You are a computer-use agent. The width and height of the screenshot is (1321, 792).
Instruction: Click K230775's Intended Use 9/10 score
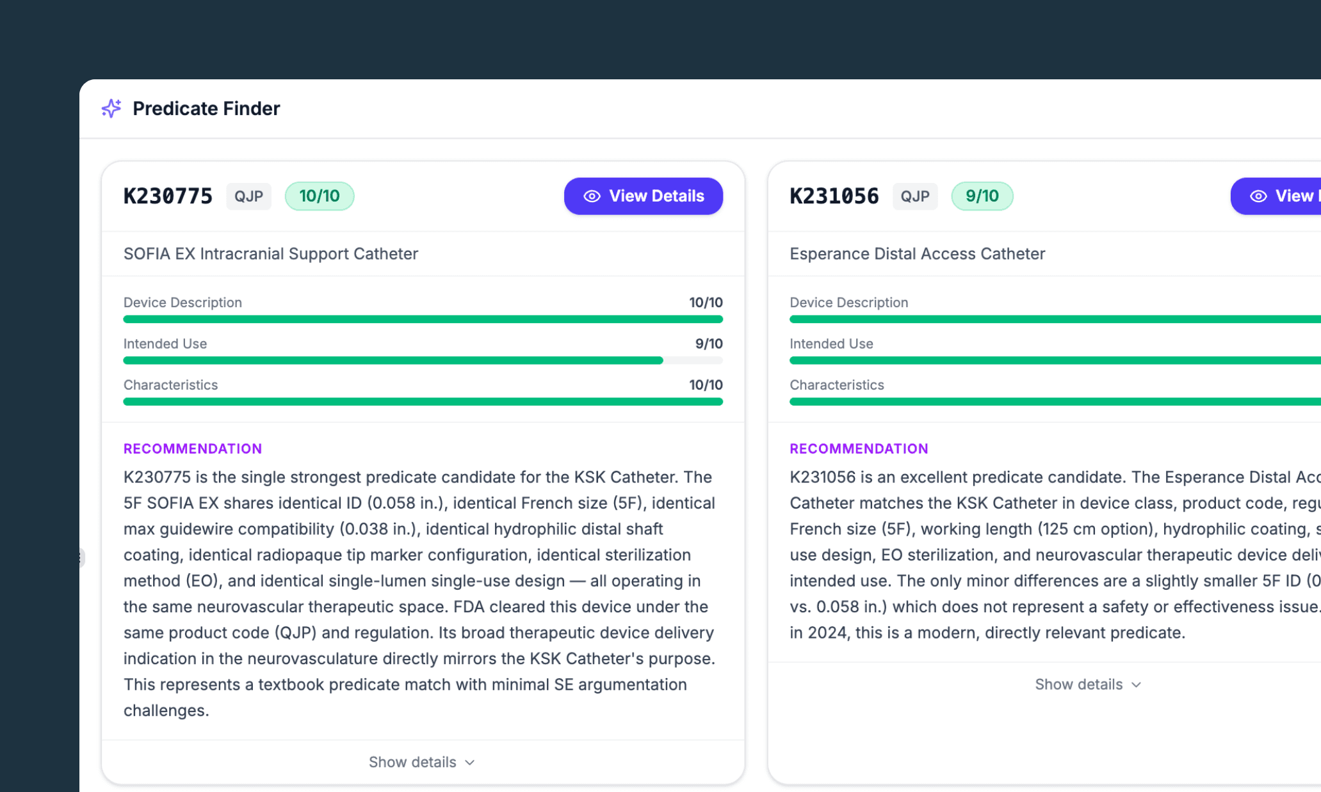[x=709, y=344]
